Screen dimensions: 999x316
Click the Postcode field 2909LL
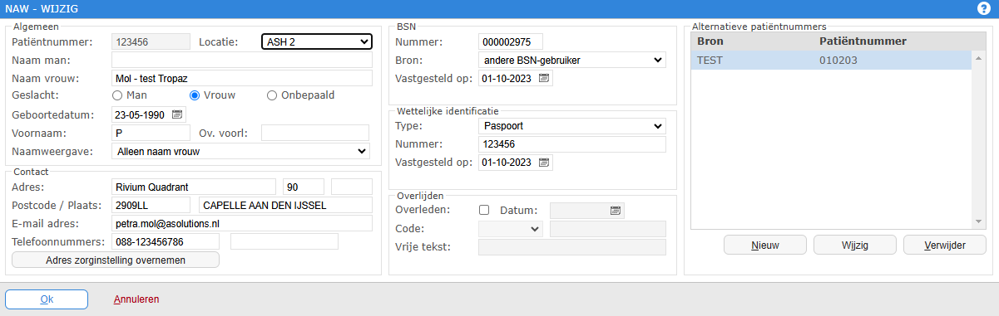[151, 205]
